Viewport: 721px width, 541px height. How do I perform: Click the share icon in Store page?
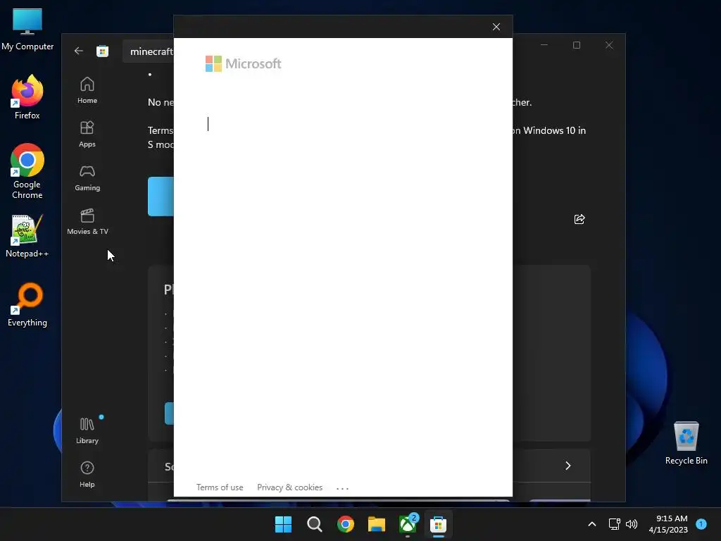(579, 219)
